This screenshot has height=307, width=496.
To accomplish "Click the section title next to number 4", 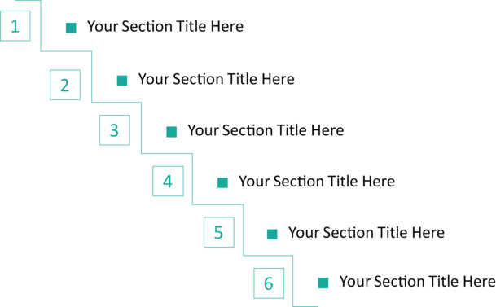I will 317,182.
